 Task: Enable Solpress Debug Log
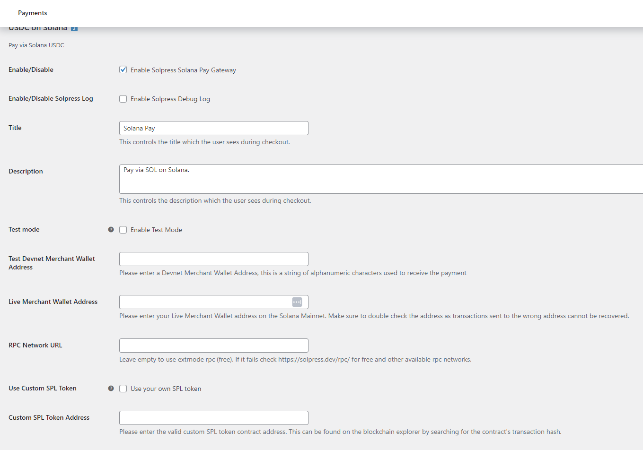[x=123, y=99]
